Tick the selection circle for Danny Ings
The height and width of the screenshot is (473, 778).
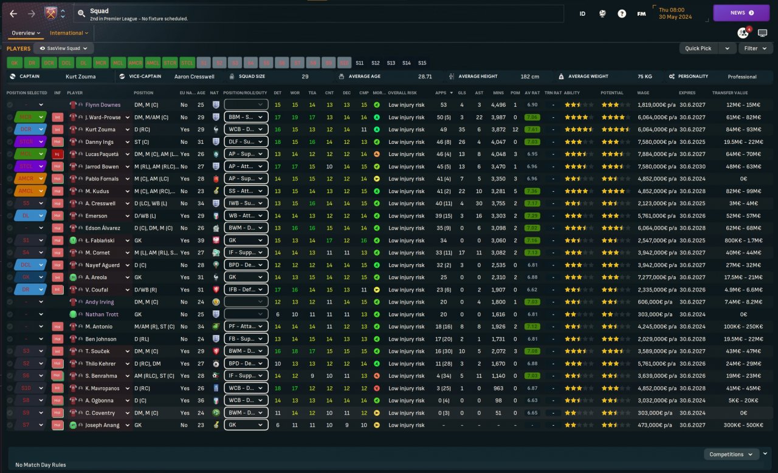tap(10, 142)
